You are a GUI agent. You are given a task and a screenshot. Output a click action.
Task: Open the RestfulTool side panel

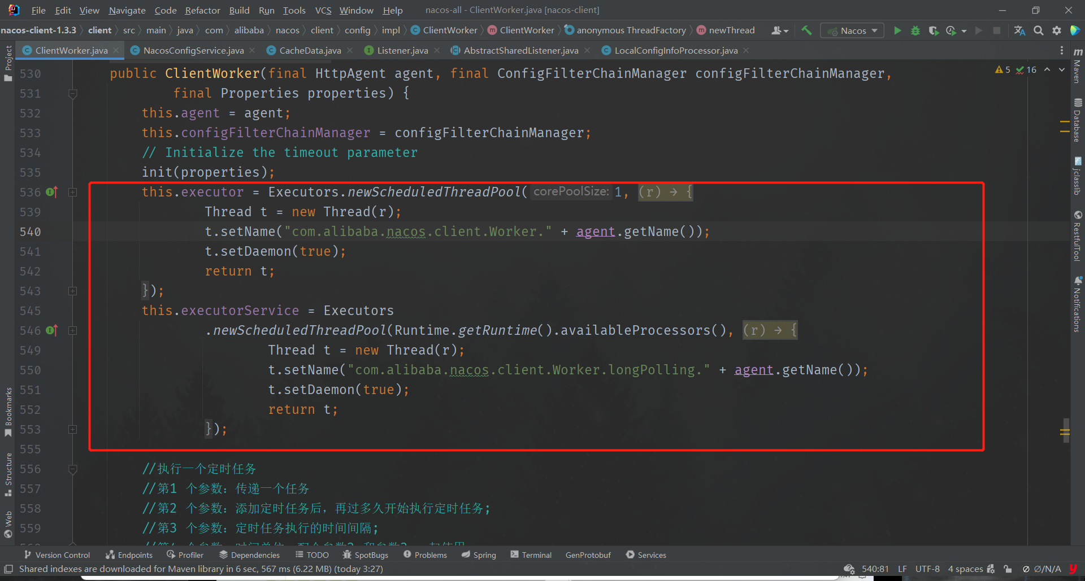click(x=1078, y=236)
